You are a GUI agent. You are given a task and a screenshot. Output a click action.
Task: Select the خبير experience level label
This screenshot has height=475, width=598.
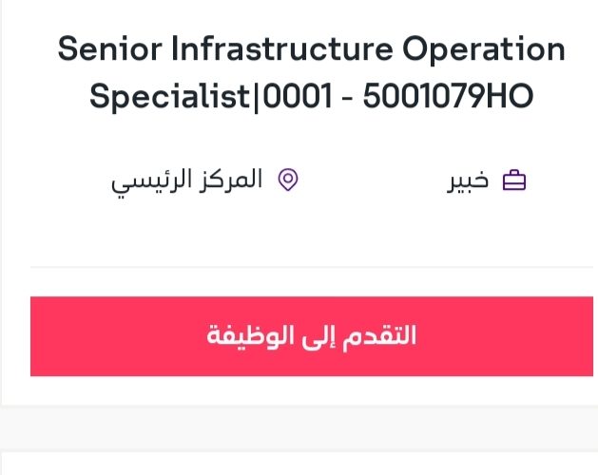point(468,180)
